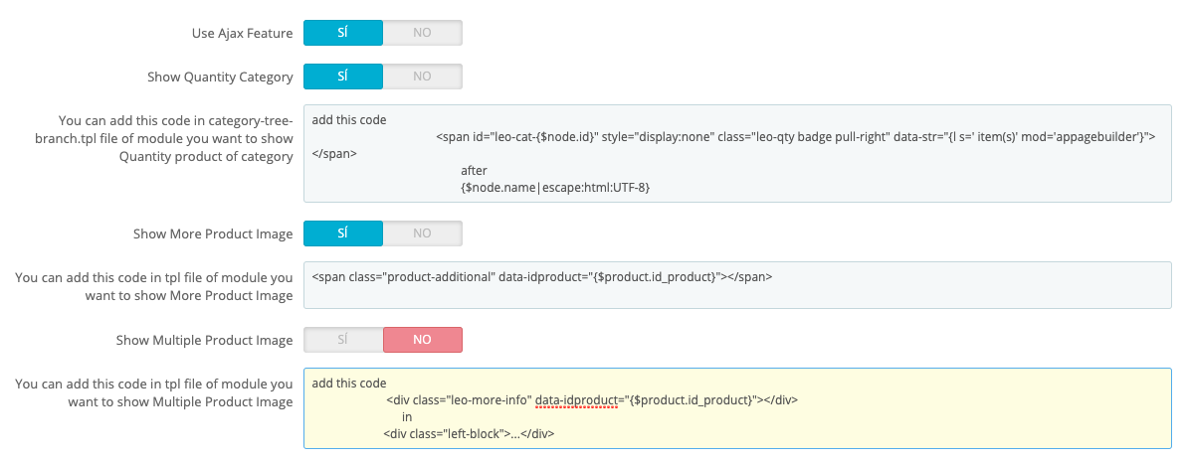Click the "Use Ajax Feature" label
This screenshot has height=463, width=1189.
pos(242,34)
